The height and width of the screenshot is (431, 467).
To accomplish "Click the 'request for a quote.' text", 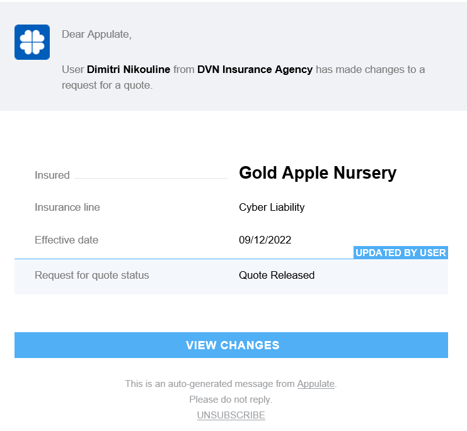I will pos(107,85).
